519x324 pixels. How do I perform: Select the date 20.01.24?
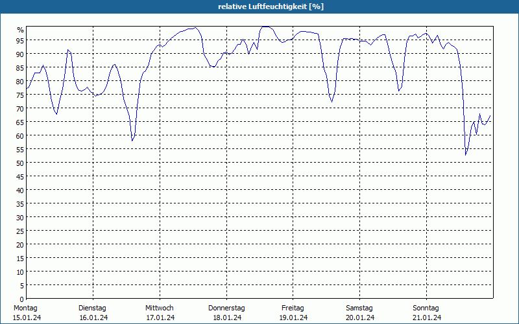point(361,318)
